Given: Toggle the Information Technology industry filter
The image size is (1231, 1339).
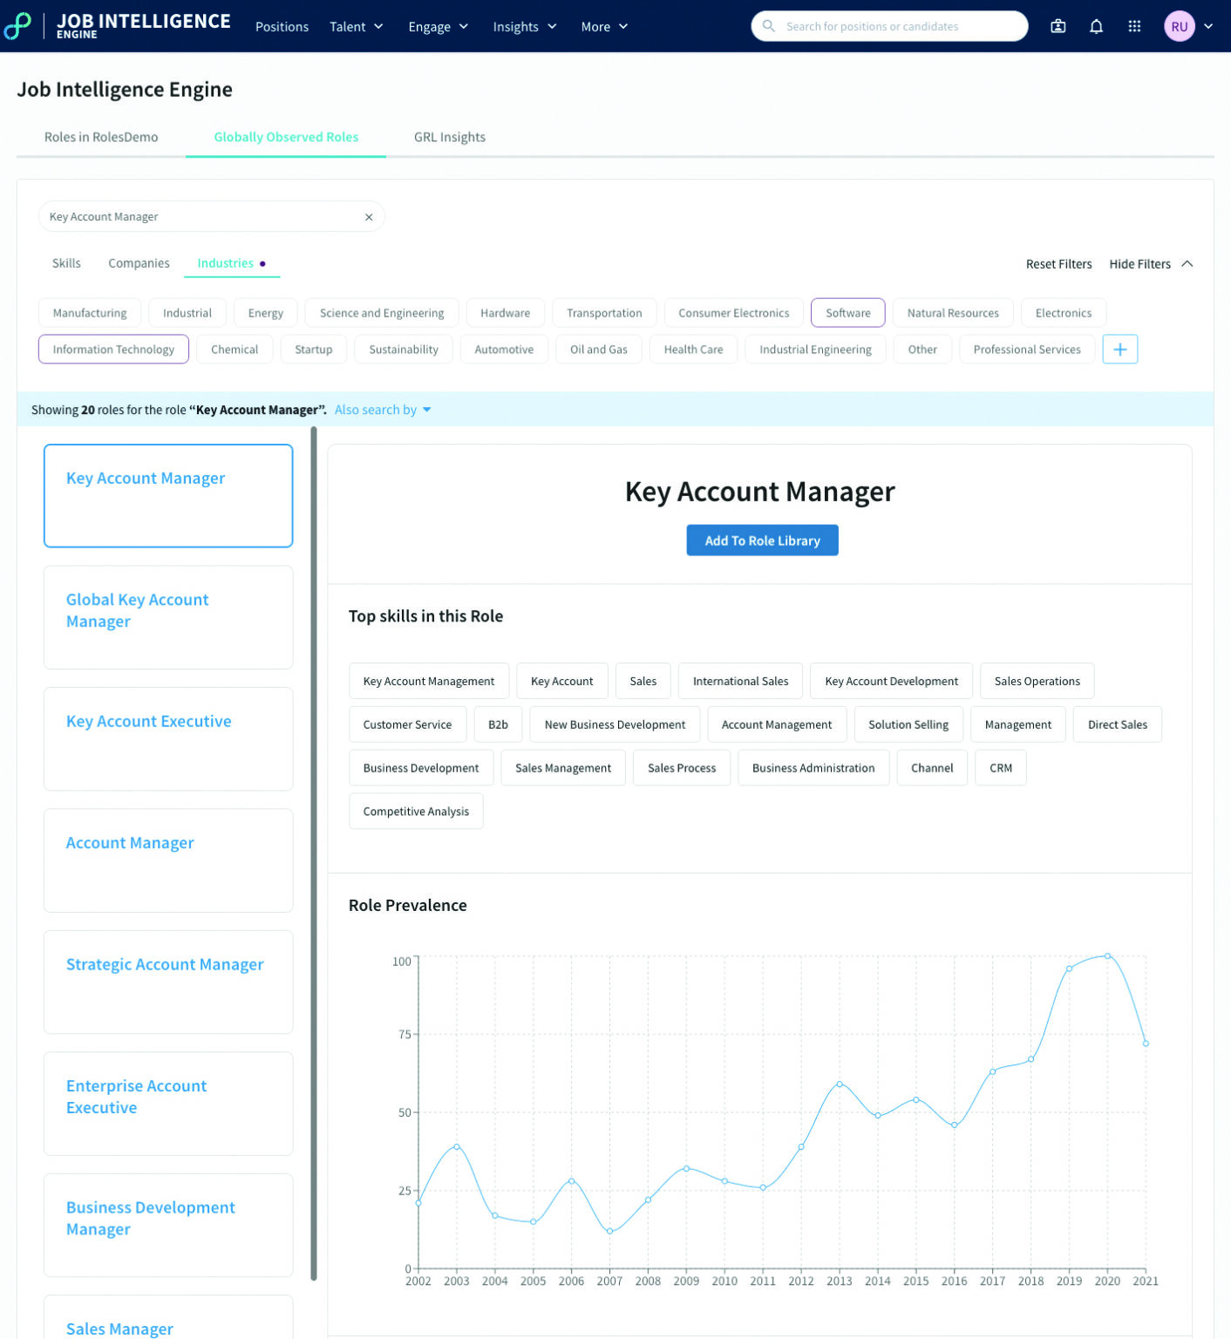Looking at the screenshot, I should [x=113, y=349].
